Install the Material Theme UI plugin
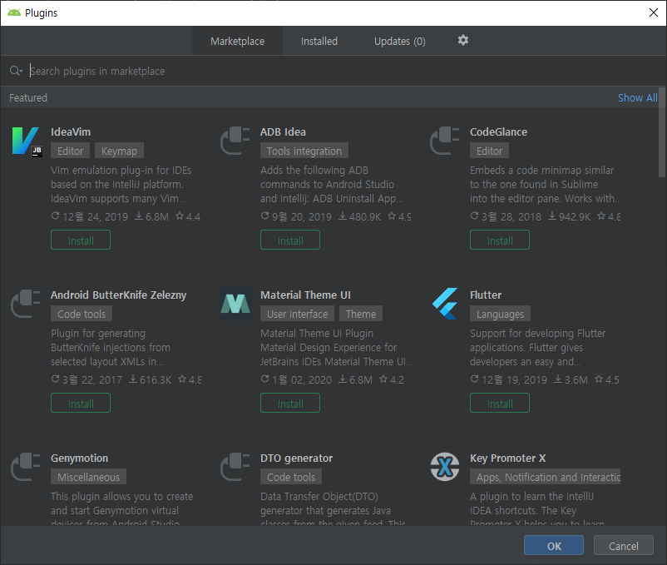The height and width of the screenshot is (565, 667). click(x=290, y=404)
